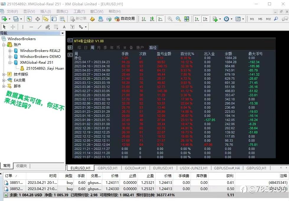
Task: Switch to USDX-JUN23,H1 chart tab
Action: (194, 168)
